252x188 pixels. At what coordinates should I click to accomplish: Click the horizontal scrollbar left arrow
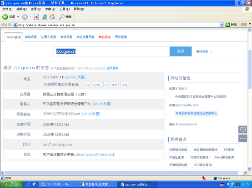[x=2, y=173]
